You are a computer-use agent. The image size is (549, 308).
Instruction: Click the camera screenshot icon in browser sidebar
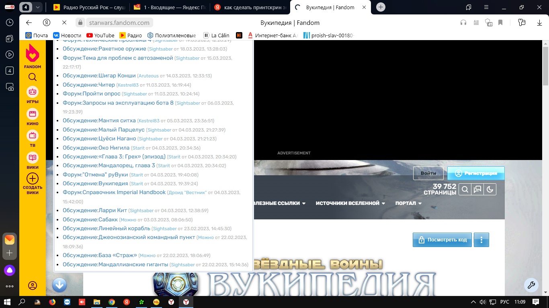(x=10, y=87)
